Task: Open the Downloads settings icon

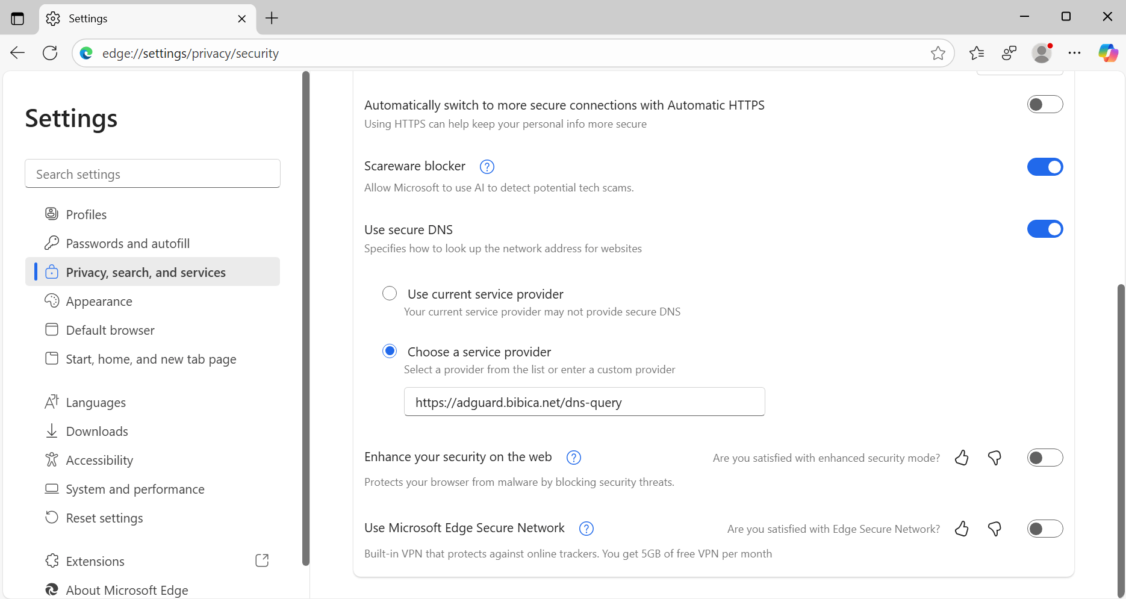Action: [x=52, y=430]
